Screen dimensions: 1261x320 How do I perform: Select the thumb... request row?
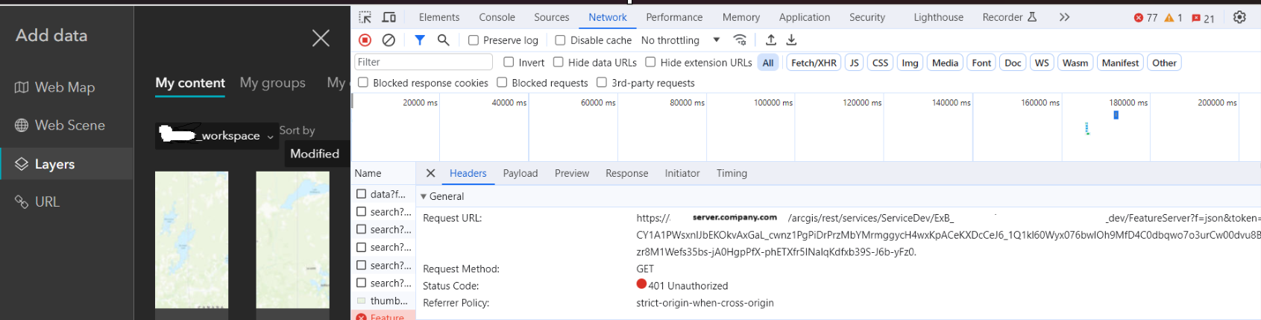pyautogui.click(x=383, y=301)
